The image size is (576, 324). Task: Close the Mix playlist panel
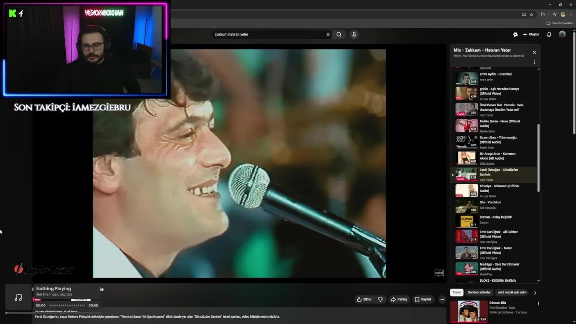pyautogui.click(x=534, y=52)
